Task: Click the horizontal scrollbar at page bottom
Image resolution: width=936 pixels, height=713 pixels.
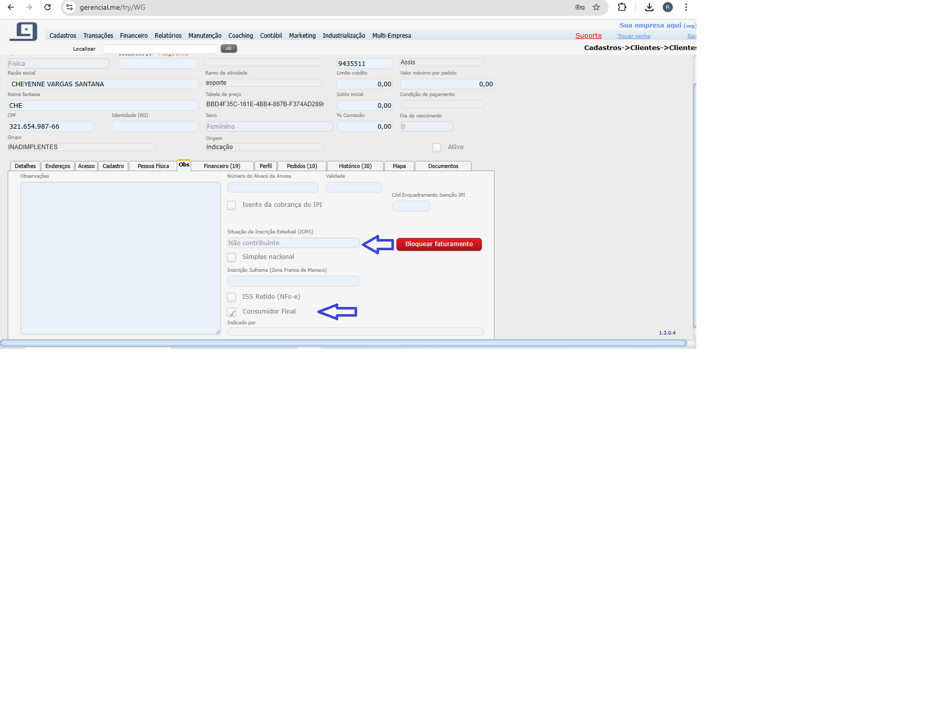Action: (343, 343)
